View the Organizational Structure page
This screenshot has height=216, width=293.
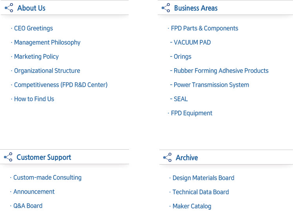click(x=47, y=71)
